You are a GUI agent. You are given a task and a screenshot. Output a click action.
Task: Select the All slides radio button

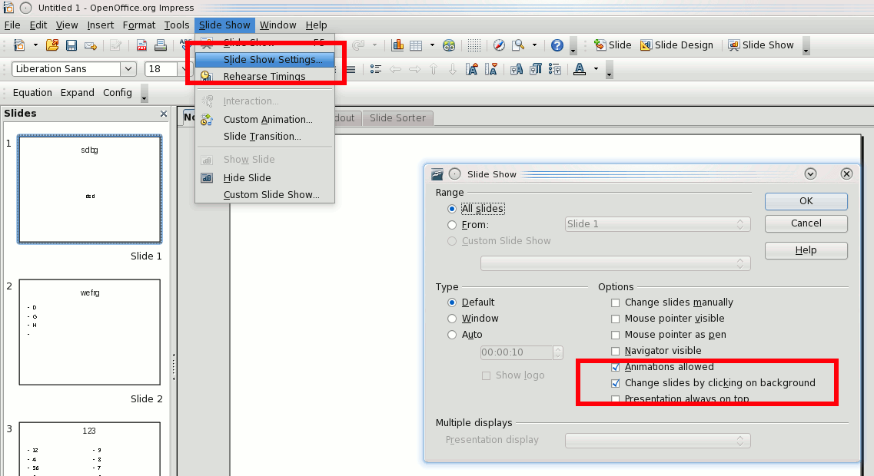[x=452, y=209]
